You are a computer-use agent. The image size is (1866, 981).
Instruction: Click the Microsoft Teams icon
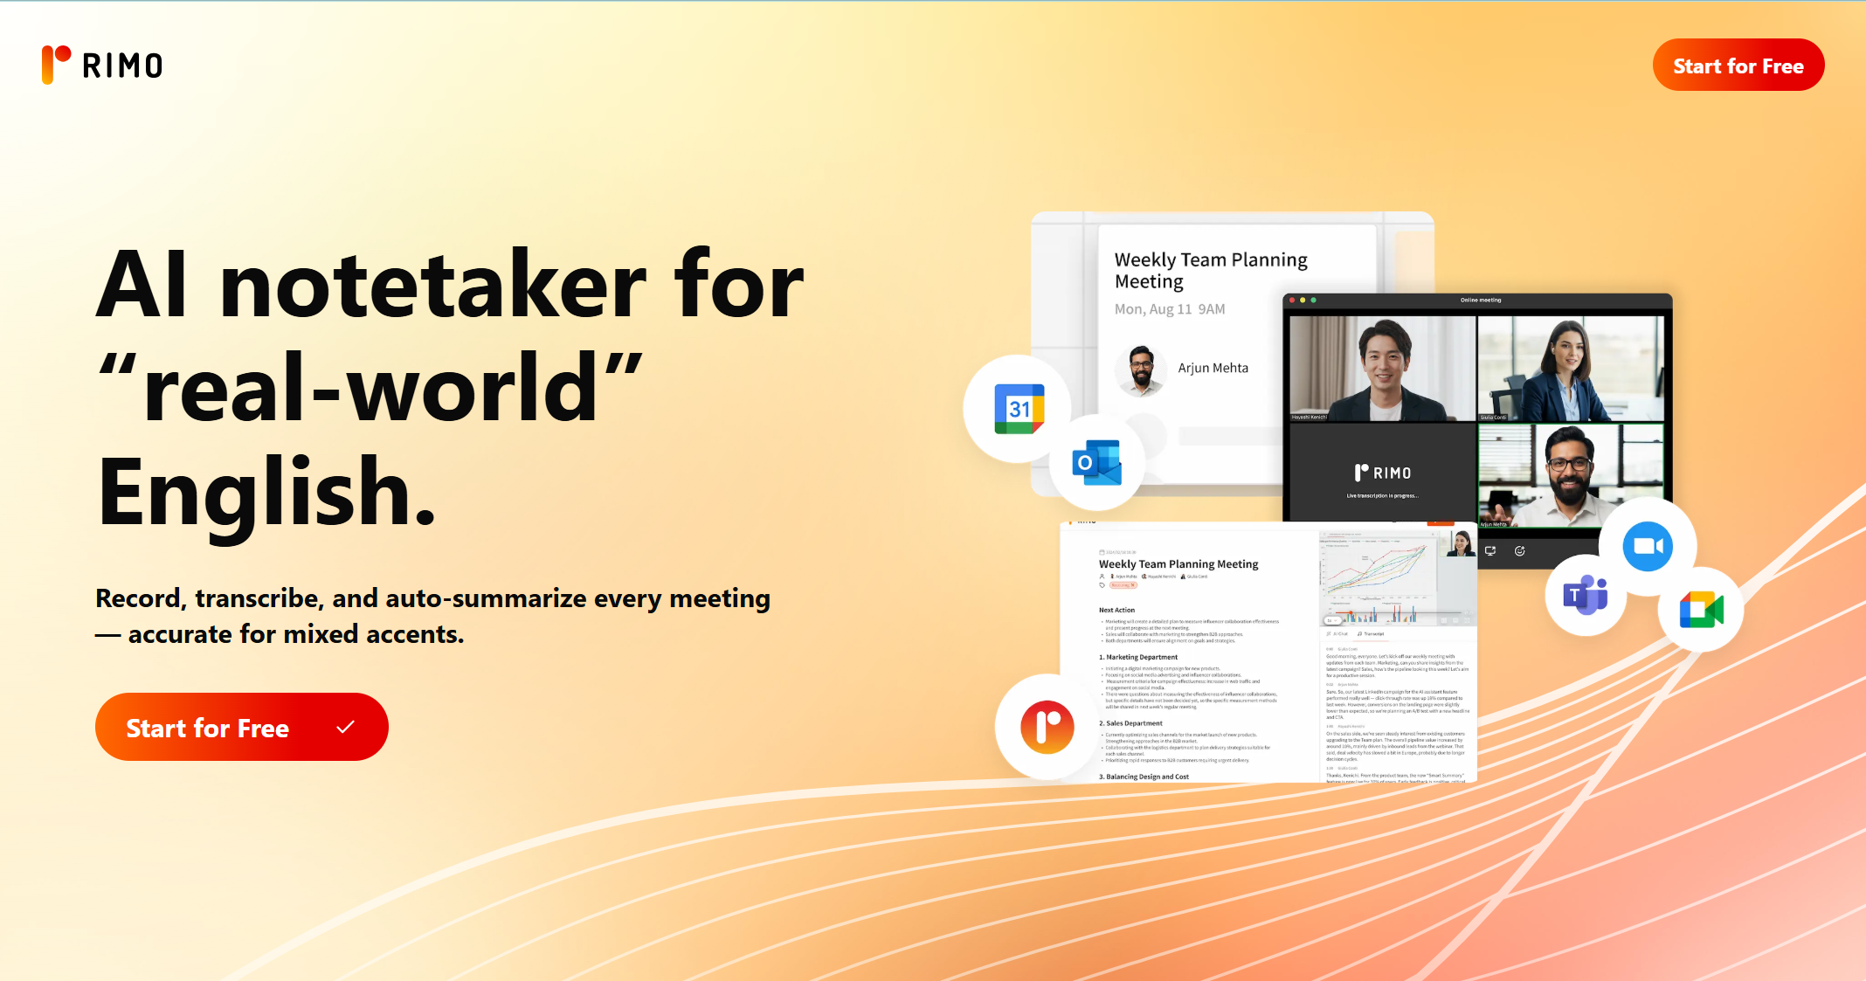coord(1585,596)
